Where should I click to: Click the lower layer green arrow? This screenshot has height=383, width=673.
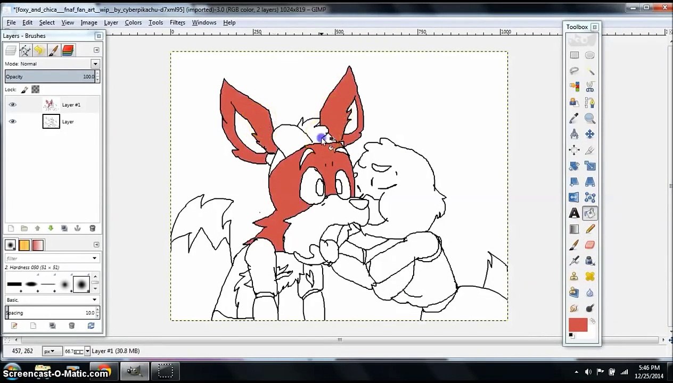pyautogui.click(x=51, y=228)
